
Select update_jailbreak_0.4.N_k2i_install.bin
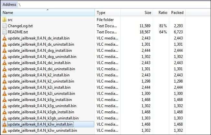click(x=39, y=87)
